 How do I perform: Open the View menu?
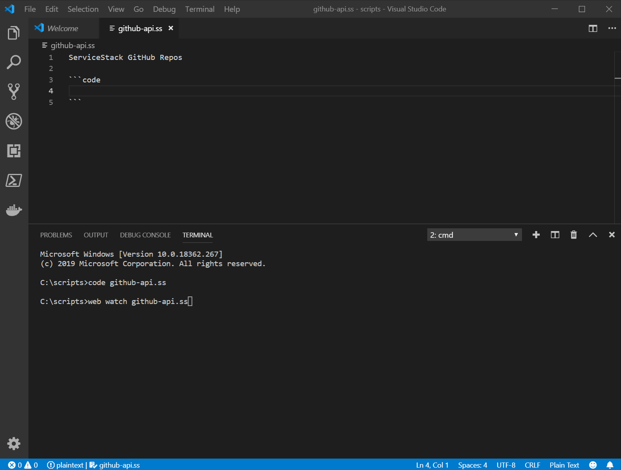[116, 9]
